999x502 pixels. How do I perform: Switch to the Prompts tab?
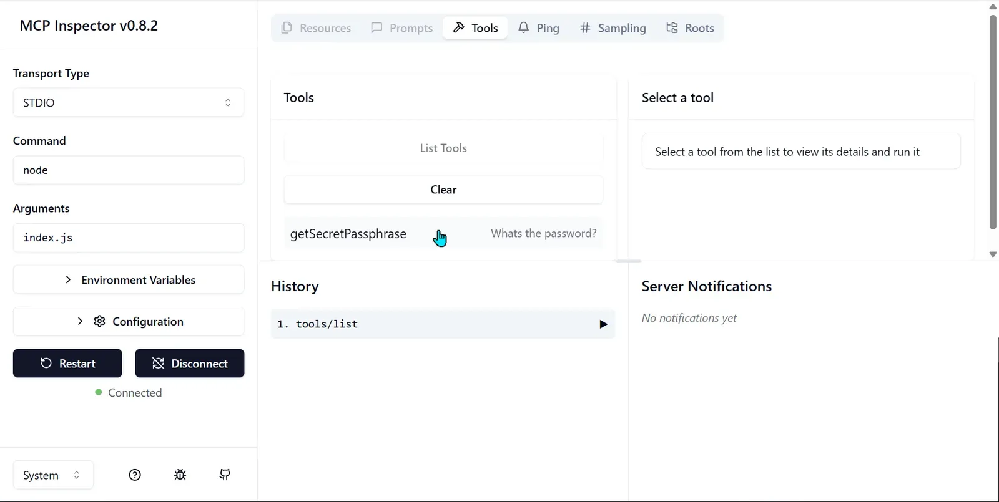(402, 28)
